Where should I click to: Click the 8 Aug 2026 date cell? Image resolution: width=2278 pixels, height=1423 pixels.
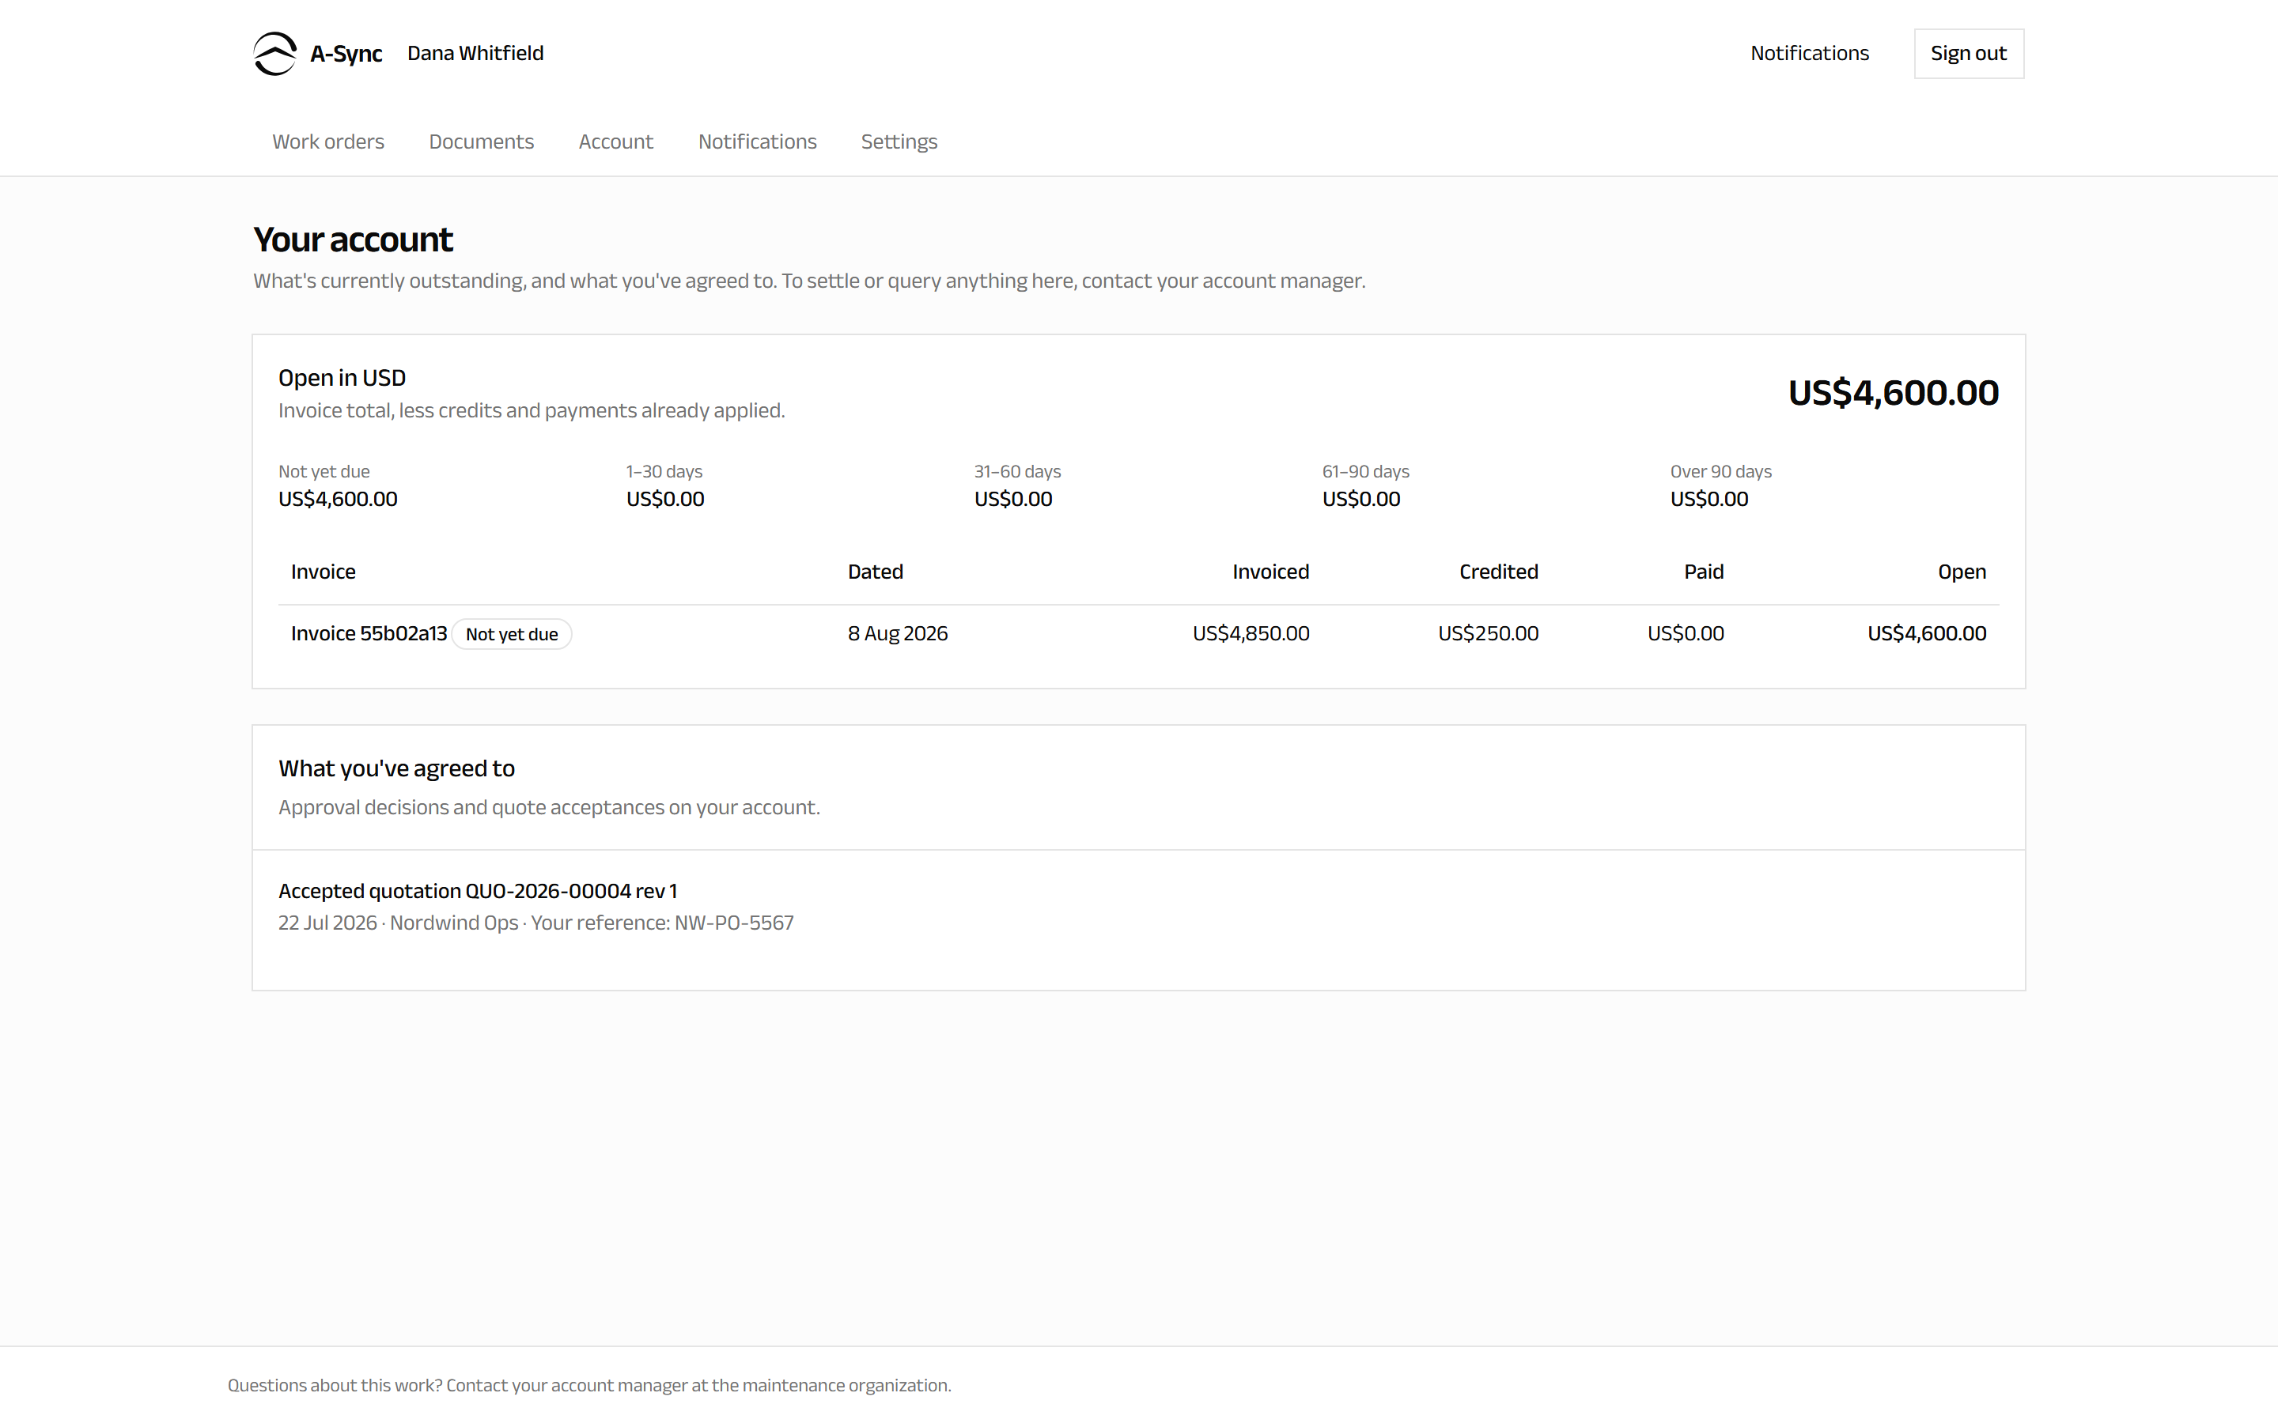[x=897, y=633]
